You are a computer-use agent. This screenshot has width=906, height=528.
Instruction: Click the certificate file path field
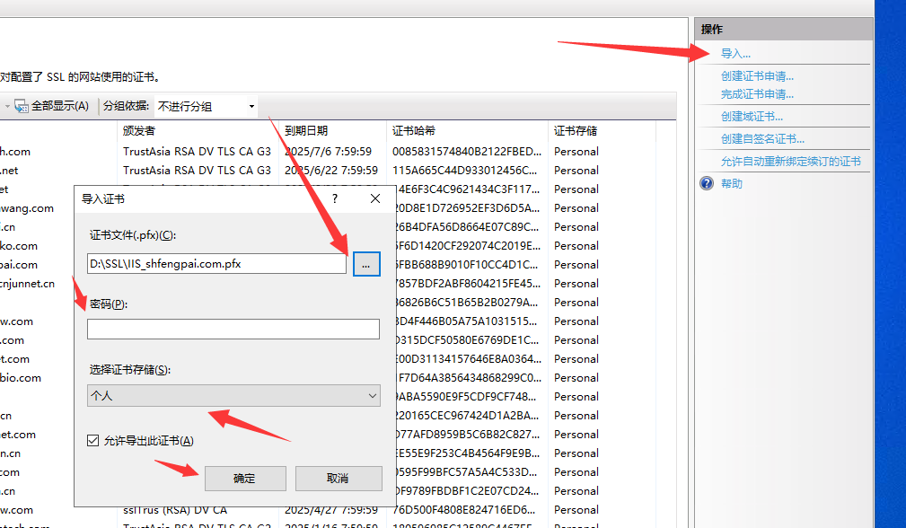point(216,264)
